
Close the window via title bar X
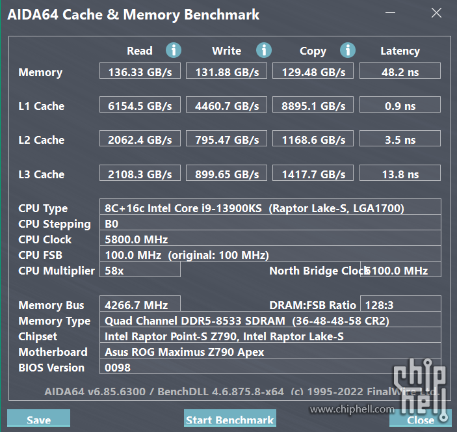click(436, 13)
